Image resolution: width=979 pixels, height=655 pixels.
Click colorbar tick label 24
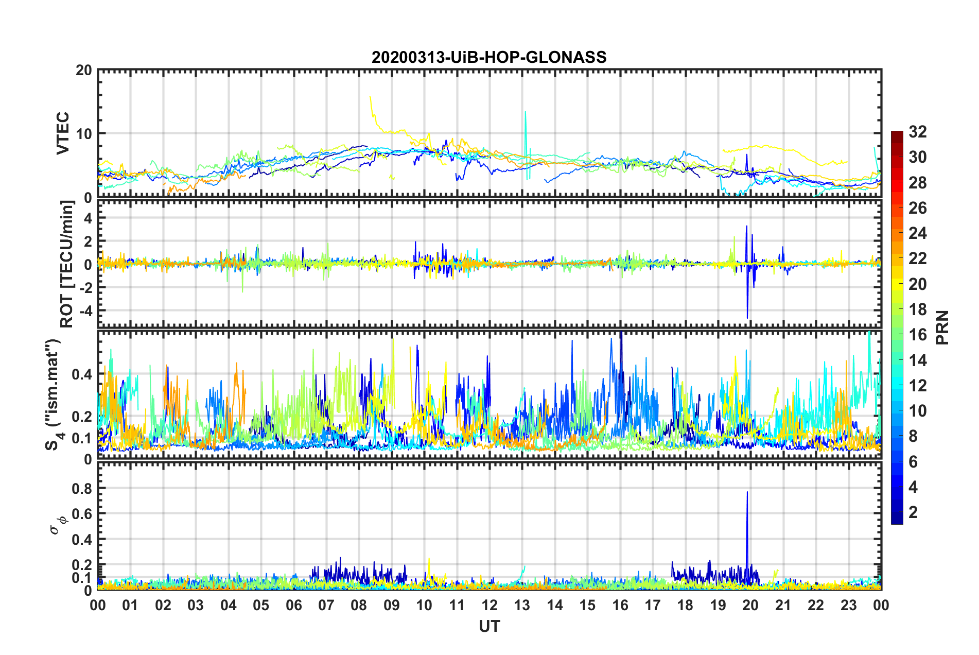tap(917, 233)
